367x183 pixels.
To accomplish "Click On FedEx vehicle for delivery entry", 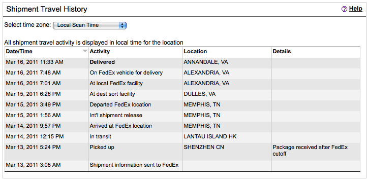I will click(x=126, y=73).
